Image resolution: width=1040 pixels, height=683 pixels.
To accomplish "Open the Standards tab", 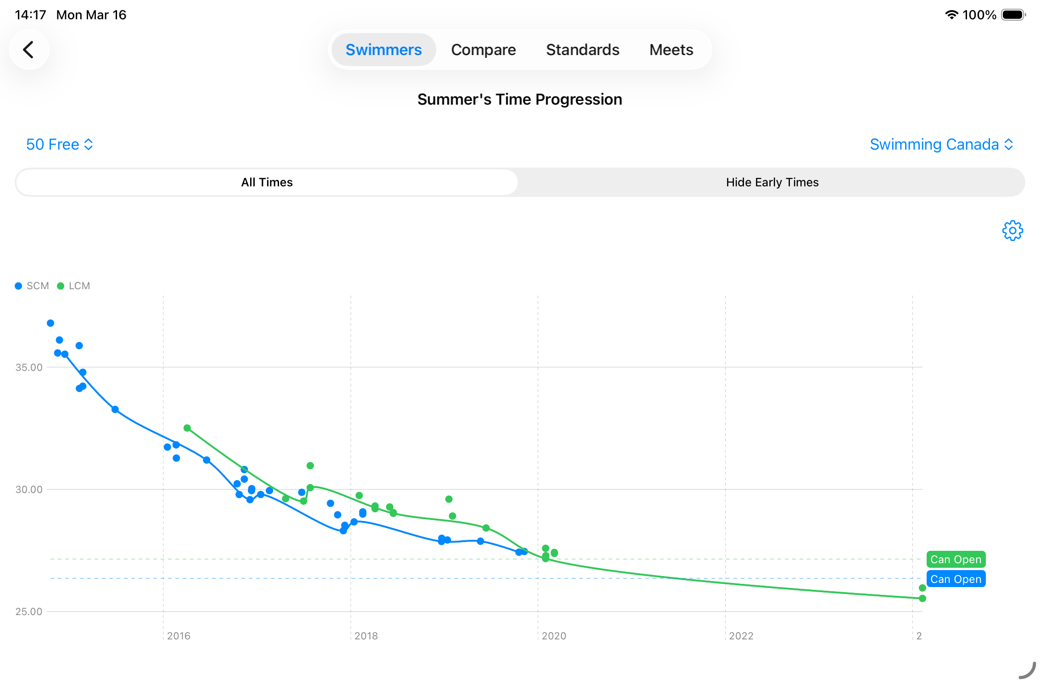I will pos(582,50).
